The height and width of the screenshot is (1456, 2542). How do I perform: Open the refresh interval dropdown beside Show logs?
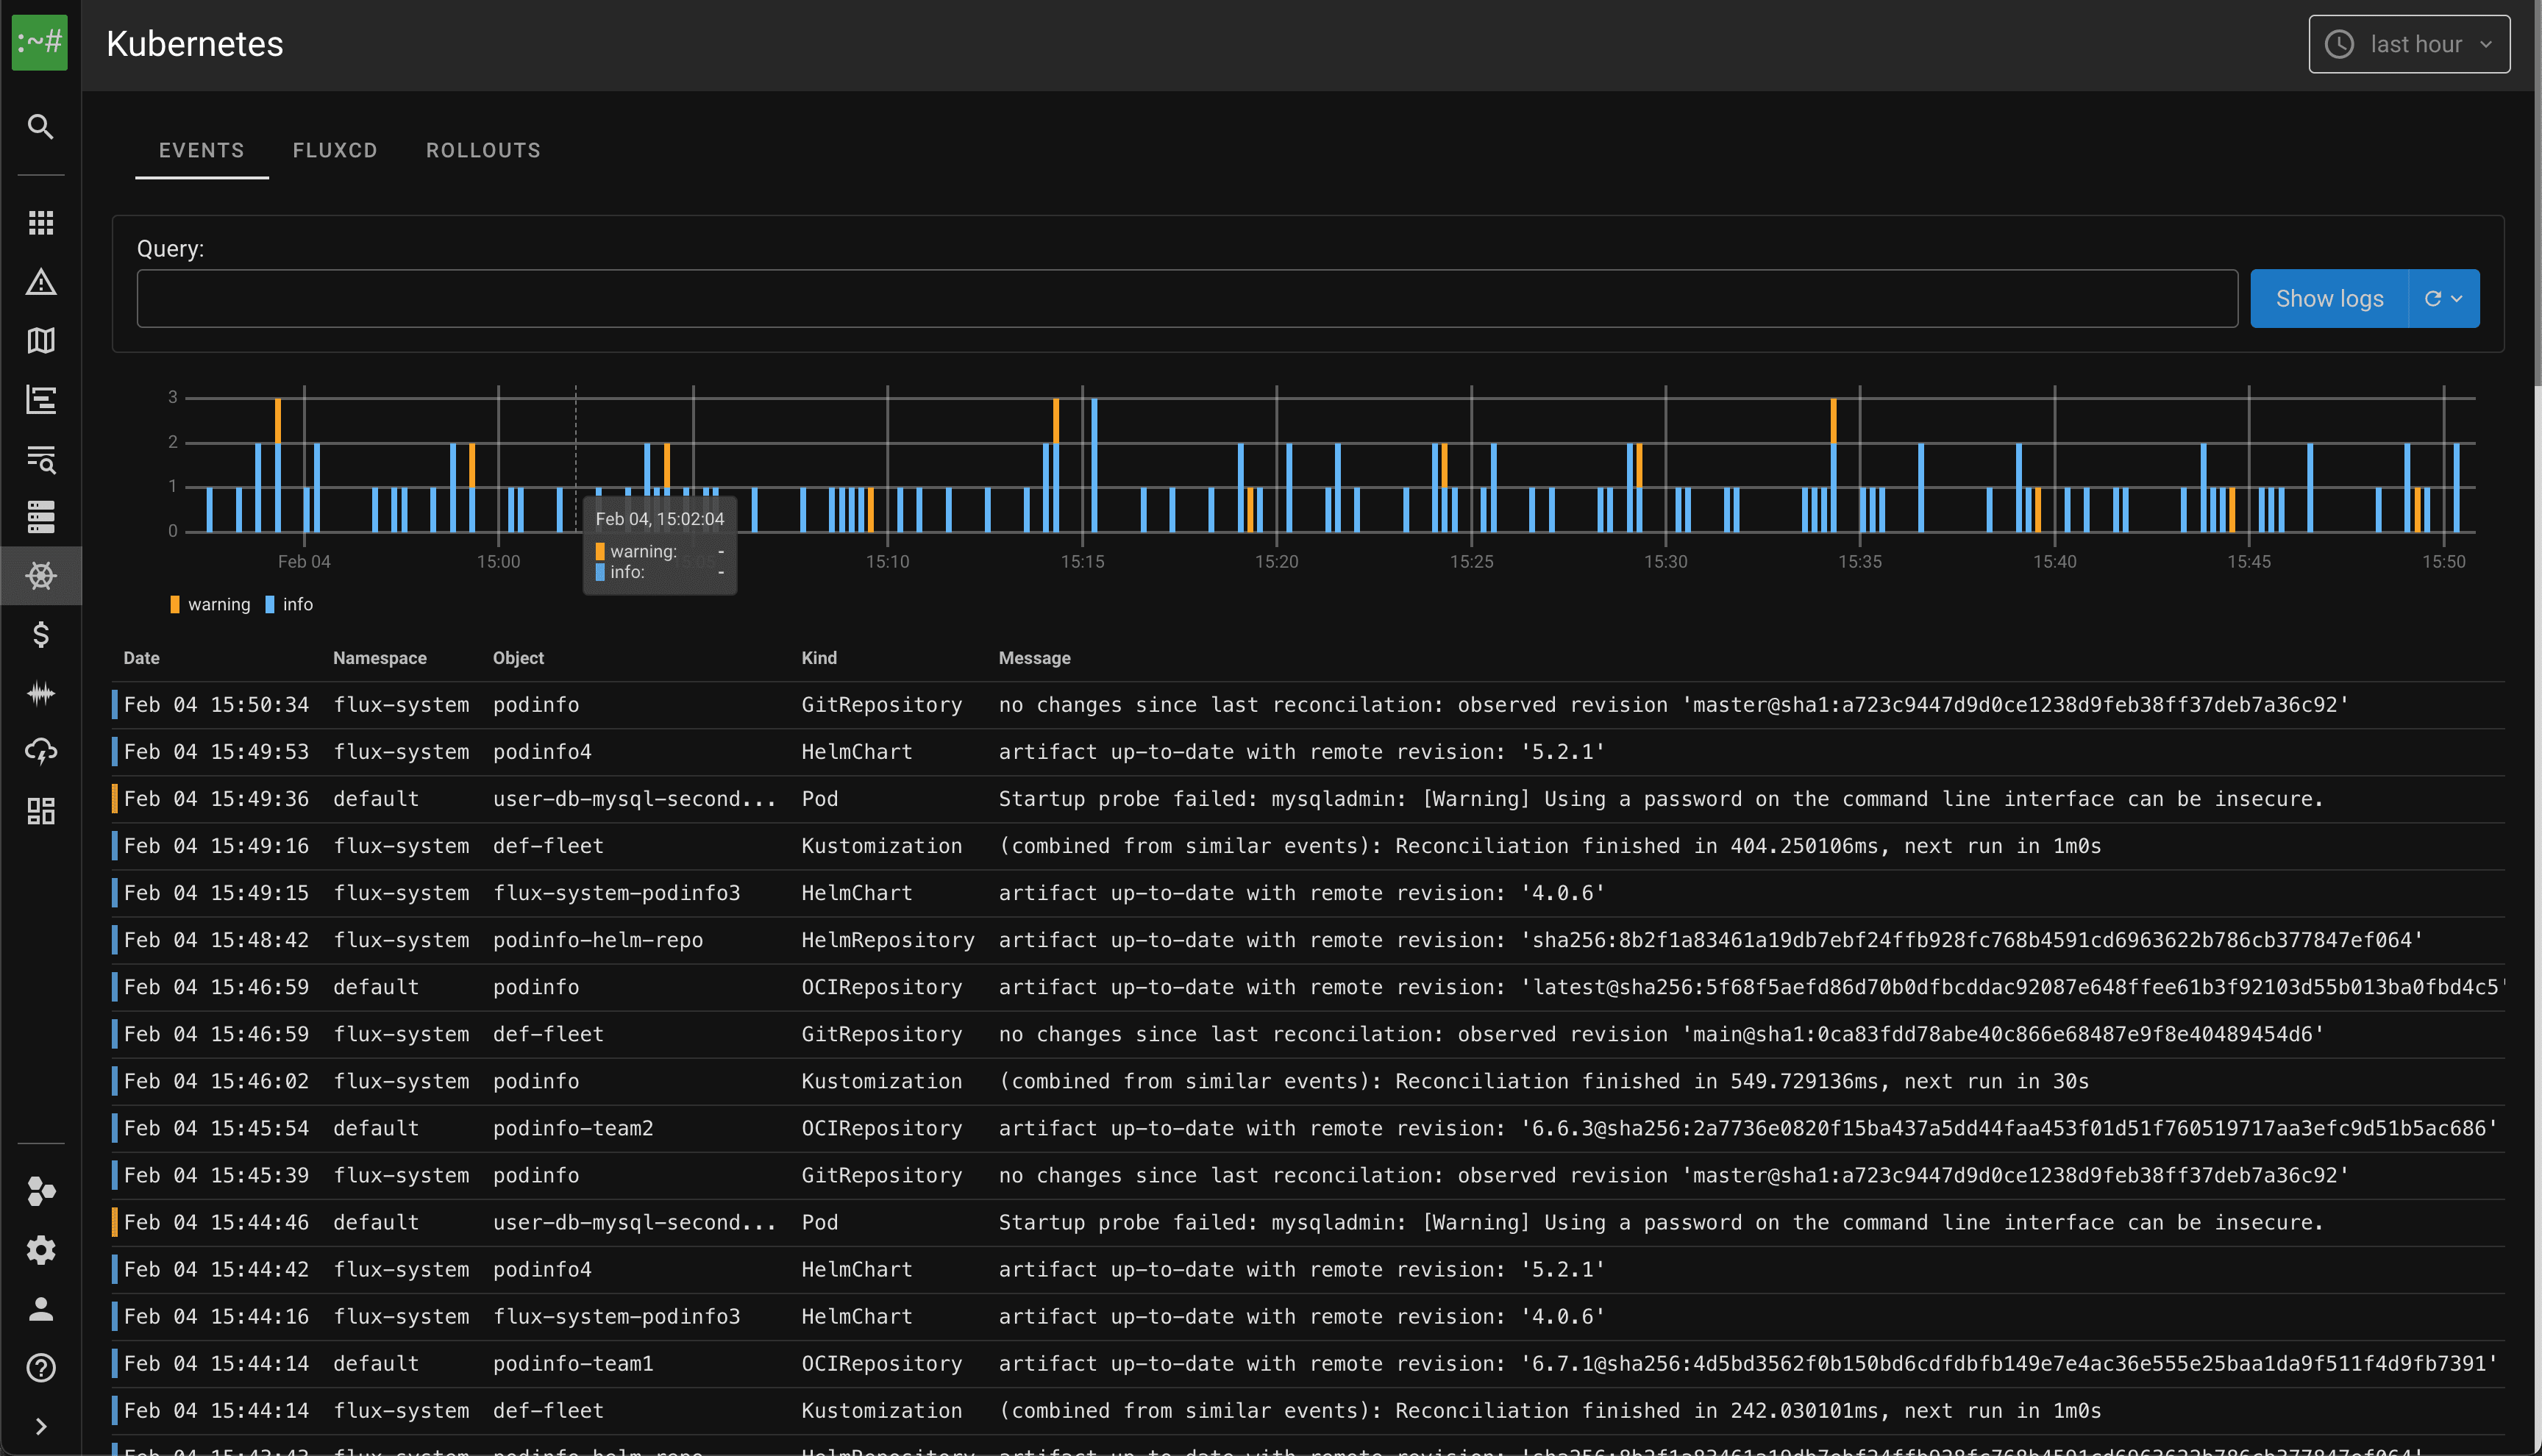coord(2443,298)
